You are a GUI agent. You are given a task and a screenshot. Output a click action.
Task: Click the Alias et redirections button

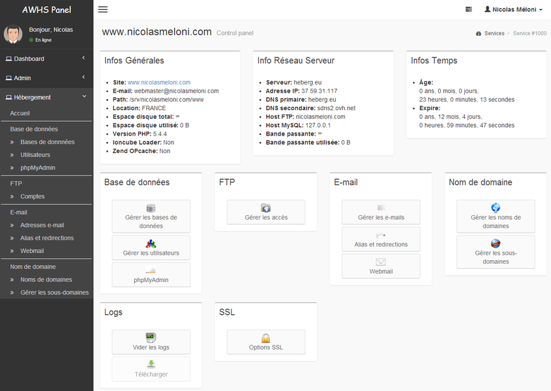click(381, 240)
